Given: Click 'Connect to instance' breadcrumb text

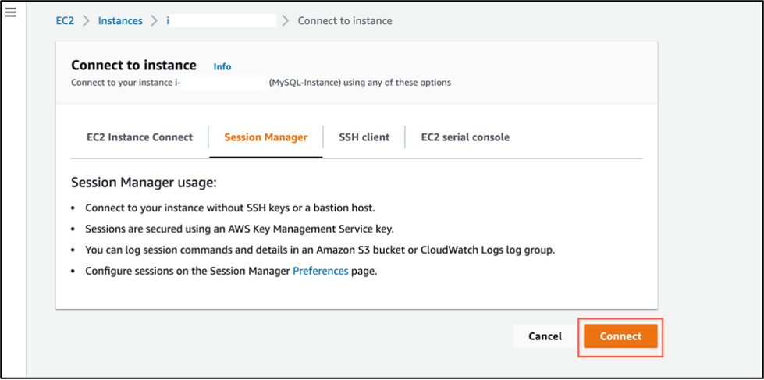Looking at the screenshot, I should click(344, 20).
